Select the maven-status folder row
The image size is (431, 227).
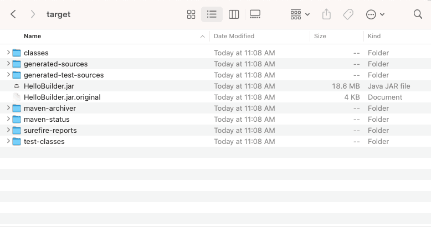(x=215, y=119)
